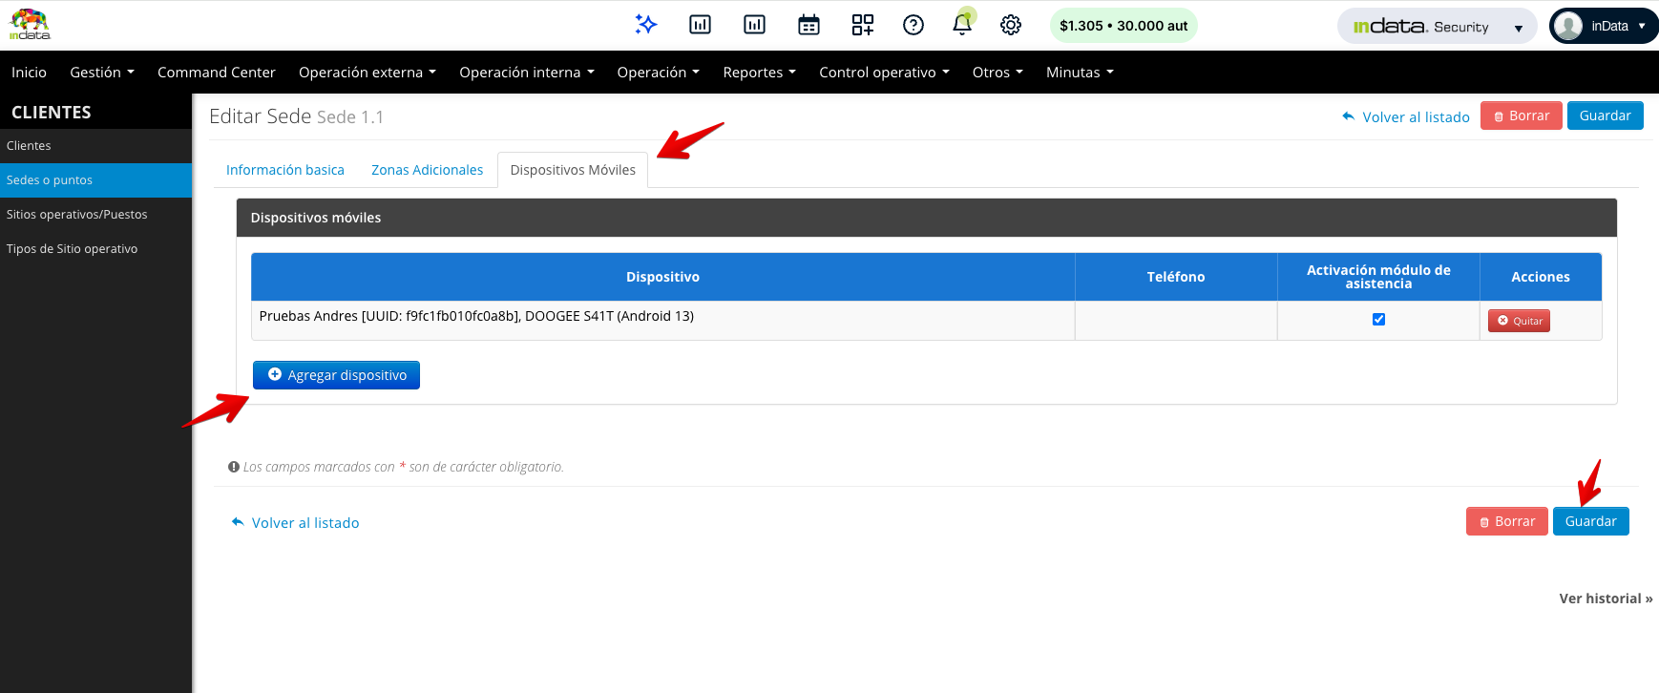This screenshot has width=1659, height=693.
Task: Switch to the Zonas Adicionales tab
Action: [427, 170]
